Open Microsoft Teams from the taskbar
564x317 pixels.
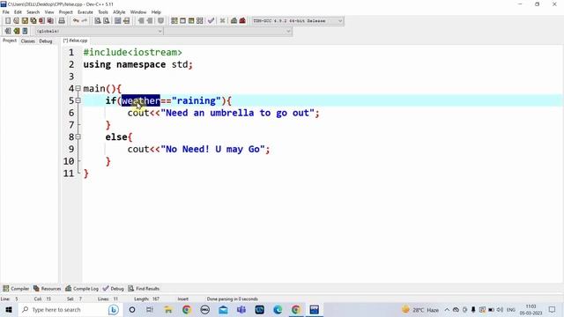coord(241,310)
